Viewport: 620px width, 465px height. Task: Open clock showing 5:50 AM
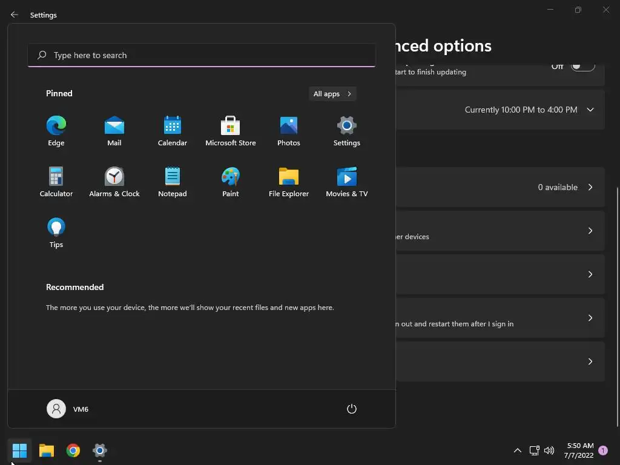click(579, 450)
